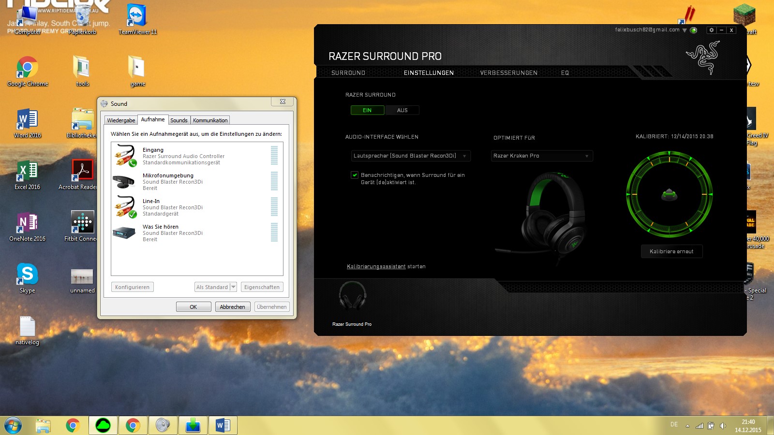Image resolution: width=774 pixels, height=435 pixels.
Task: Turn Razer Surround on with EIN
Action: [x=367, y=110]
